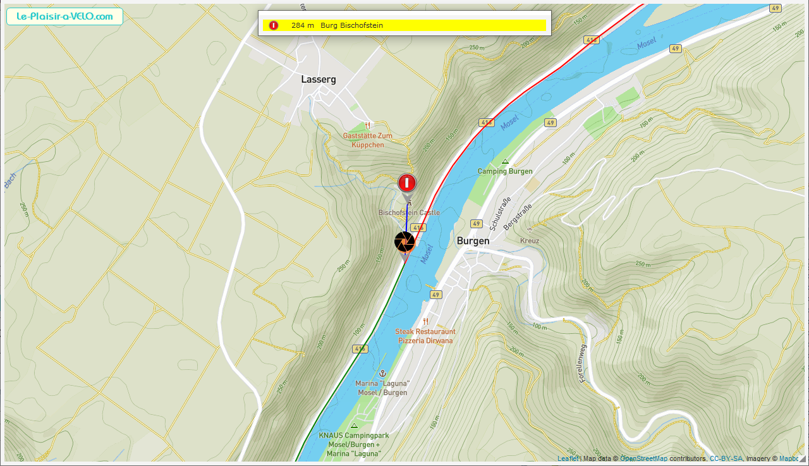Screen dimensions: 809x466
Task: Click the red Burg Bischofstein map marker
Action: tap(407, 183)
